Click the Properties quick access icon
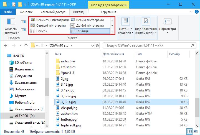Image resolution: width=200 pixels, height=135 pixels. [14, 4]
